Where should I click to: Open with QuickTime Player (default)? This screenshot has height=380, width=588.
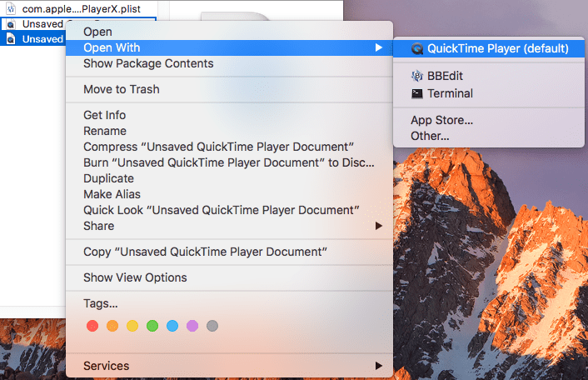(x=489, y=49)
